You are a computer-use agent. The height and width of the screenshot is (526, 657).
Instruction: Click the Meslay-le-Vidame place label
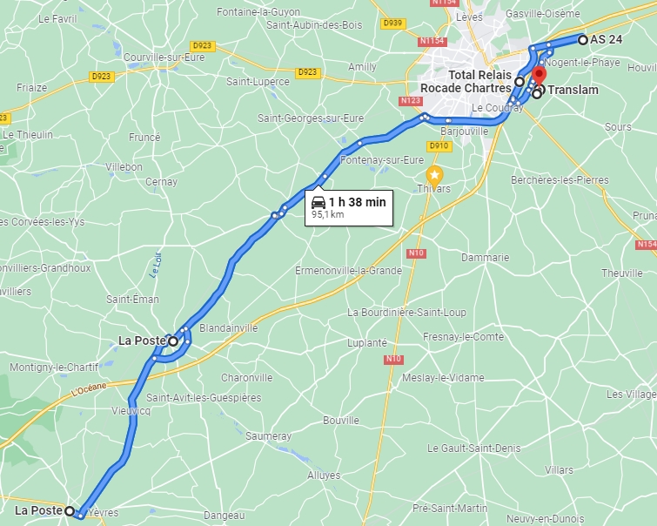[443, 377]
